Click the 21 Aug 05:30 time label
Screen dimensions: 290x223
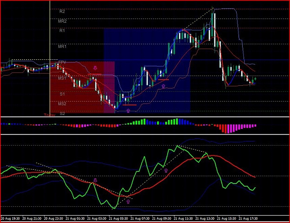tap(118, 218)
